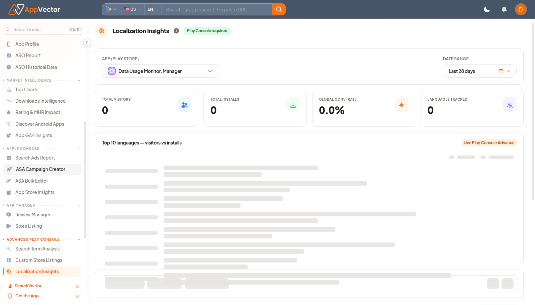Open ASA Campaign Creator
The width and height of the screenshot is (535, 305).
click(x=42, y=169)
